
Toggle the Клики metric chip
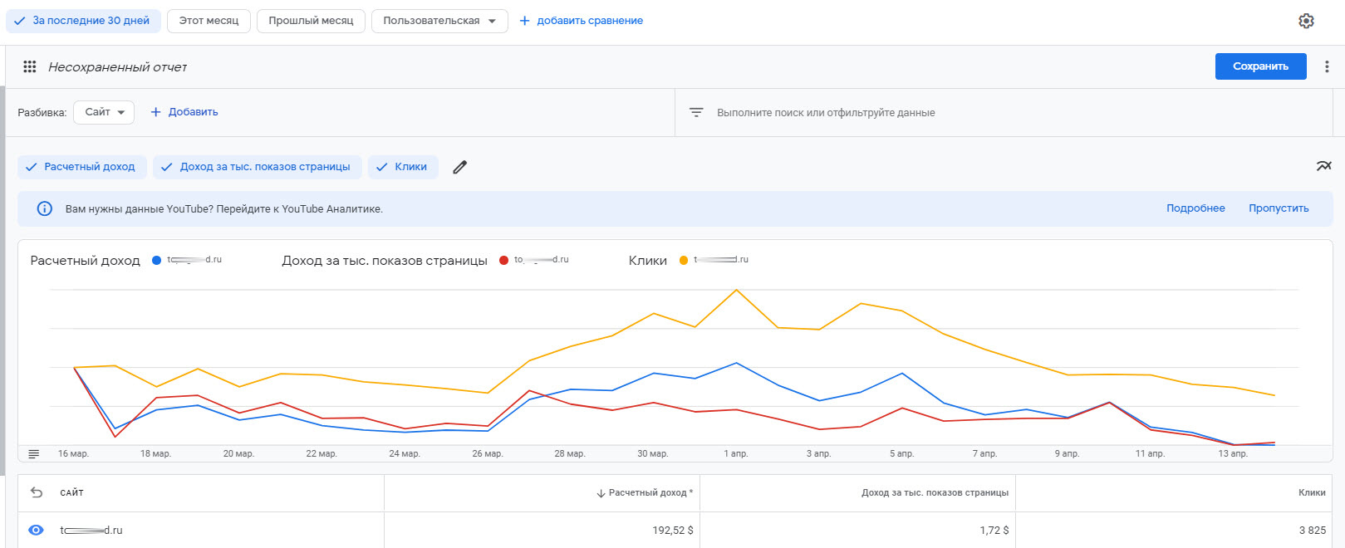coord(402,167)
